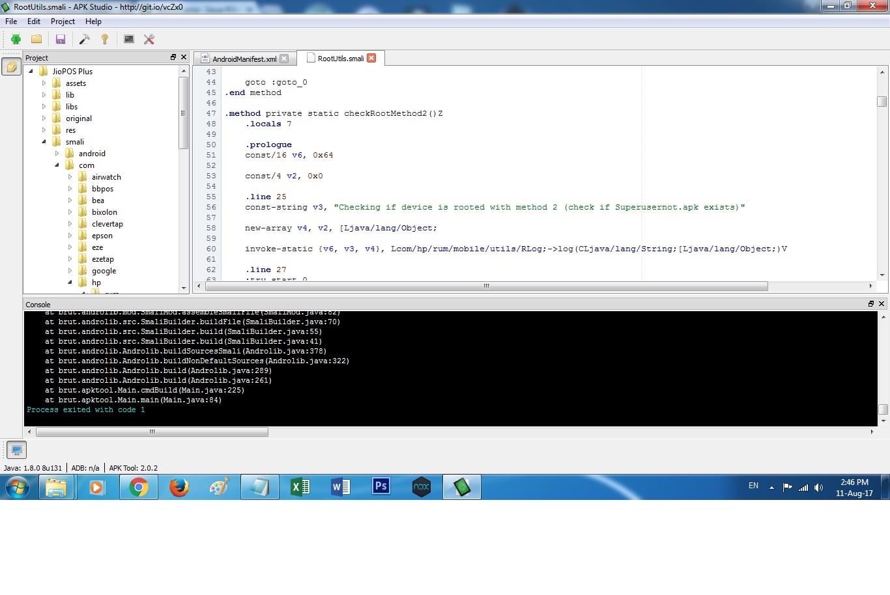This screenshot has width=890, height=595.
Task: Click the editor vertical scrollbar down arrow
Action: (882, 275)
